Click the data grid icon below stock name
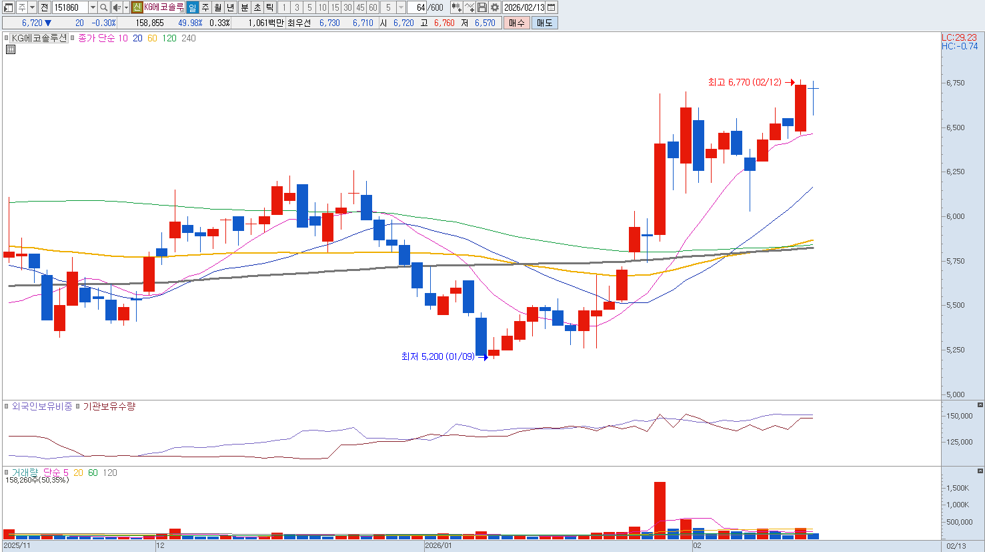Viewport: 985px width, 552px height. [11, 49]
